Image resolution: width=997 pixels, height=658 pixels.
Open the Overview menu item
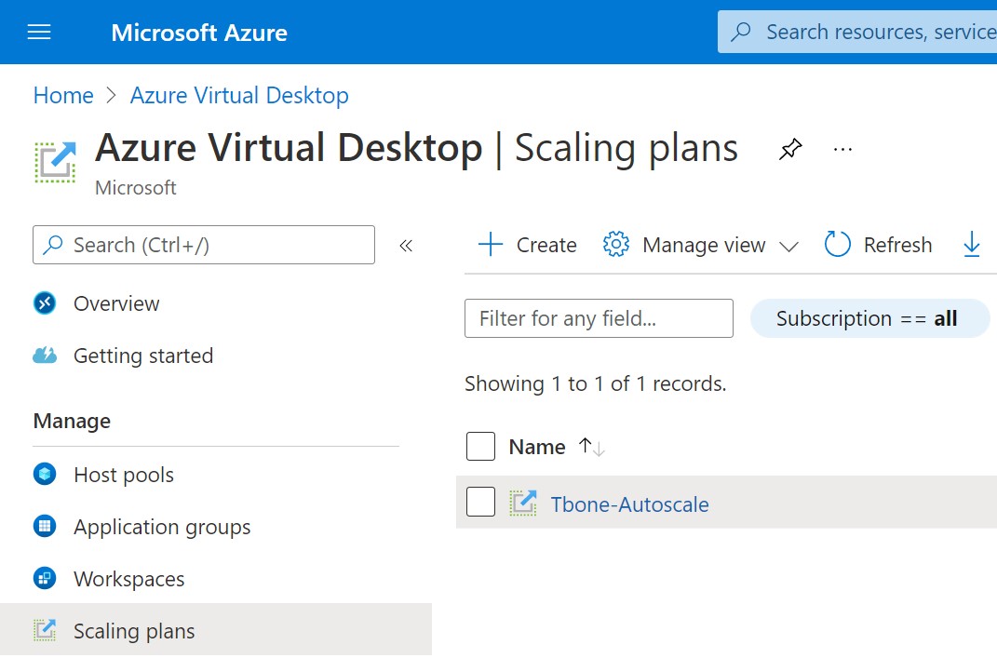pyautogui.click(x=116, y=304)
